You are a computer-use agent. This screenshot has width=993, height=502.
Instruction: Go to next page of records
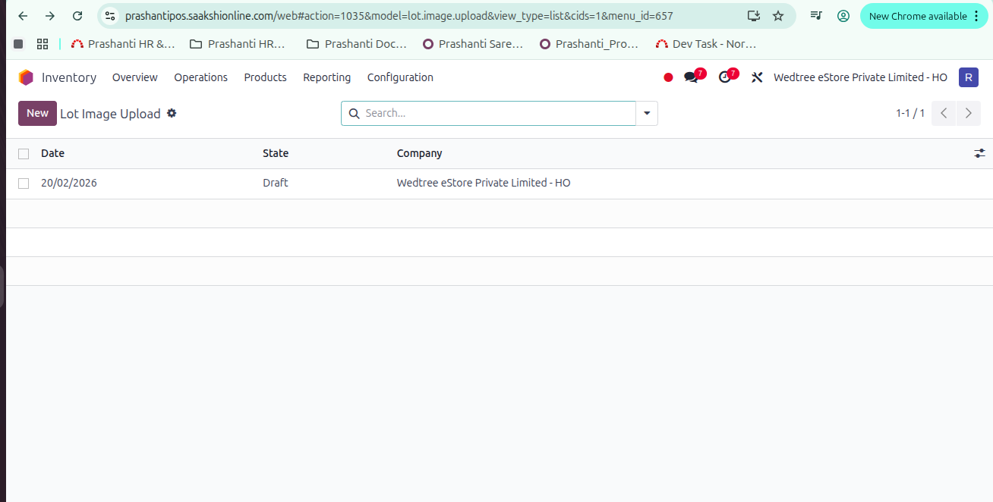(968, 113)
